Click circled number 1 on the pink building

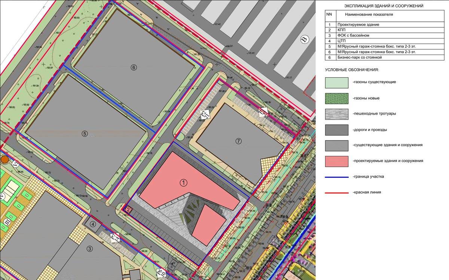pyautogui.click(x=183, y=183)
